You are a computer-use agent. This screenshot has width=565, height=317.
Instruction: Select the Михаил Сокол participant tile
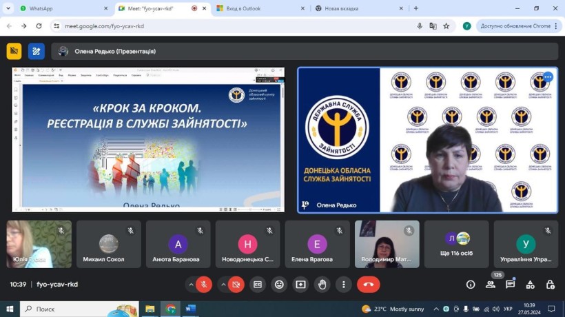[108, 244]
